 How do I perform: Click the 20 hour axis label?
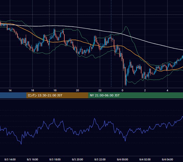78,90
